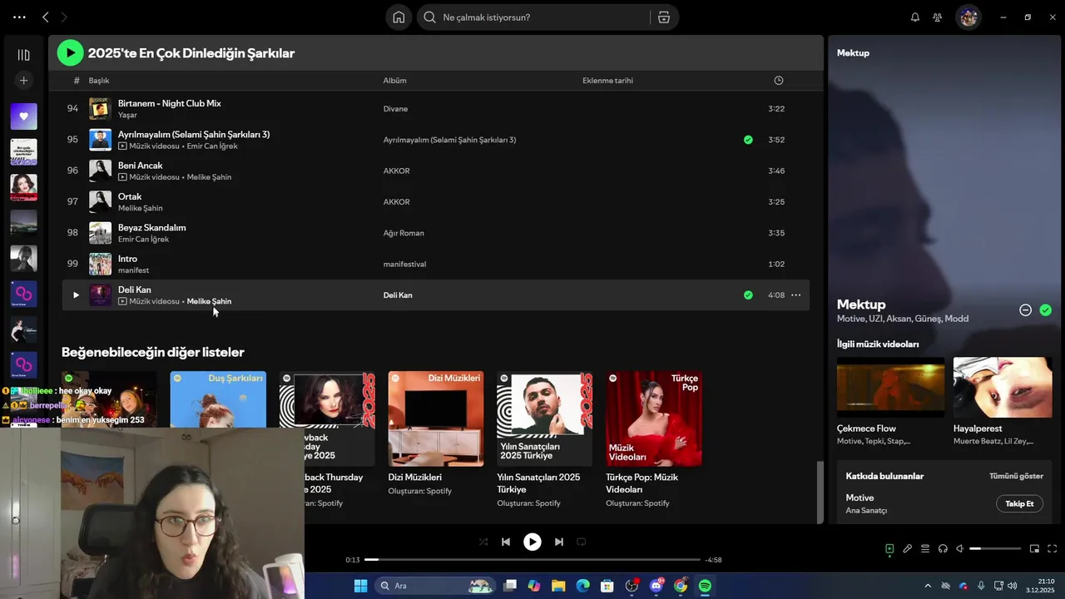Toggle saved checkmark on Ayrılmayalım row
The height and width of the screenshot is (599, 1065).
[x=748, y=140]
